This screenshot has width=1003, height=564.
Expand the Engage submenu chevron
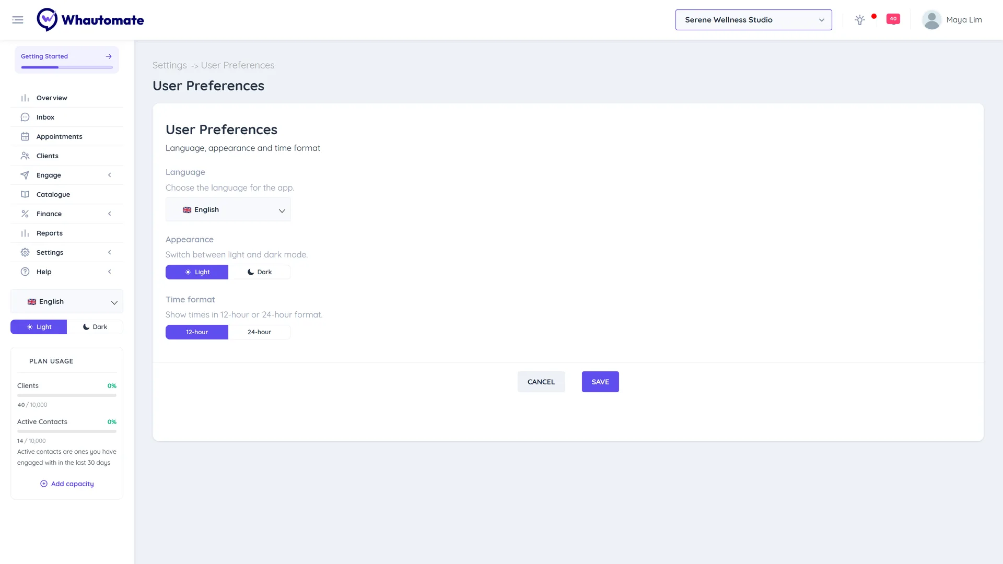[110, 175]
